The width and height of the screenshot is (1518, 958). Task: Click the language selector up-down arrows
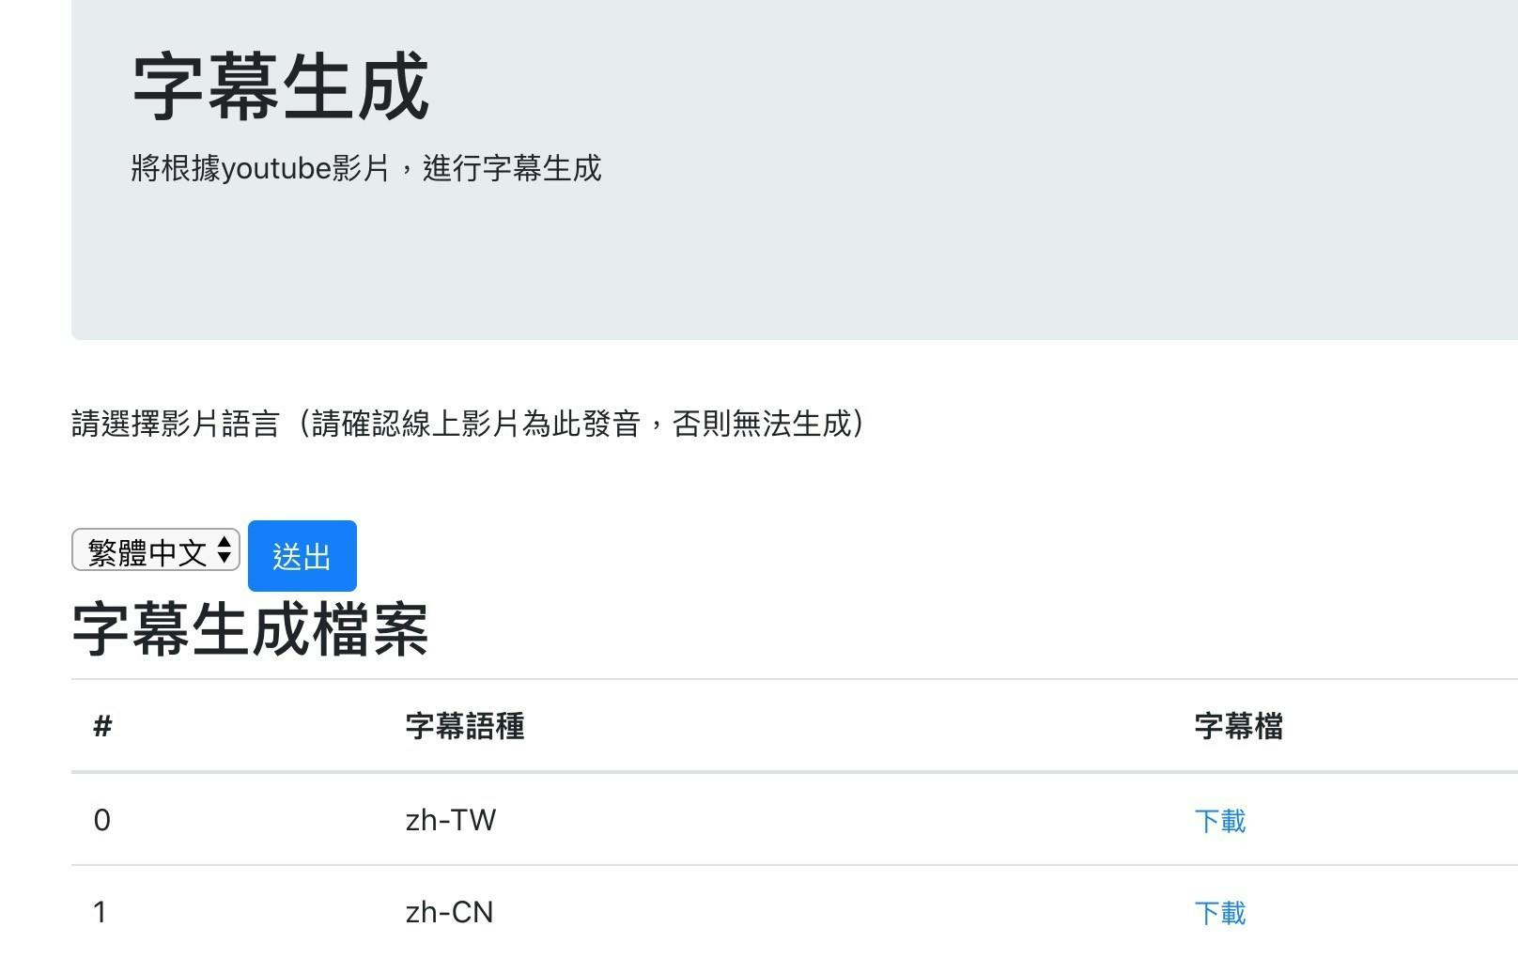click(x=225, y=550)
